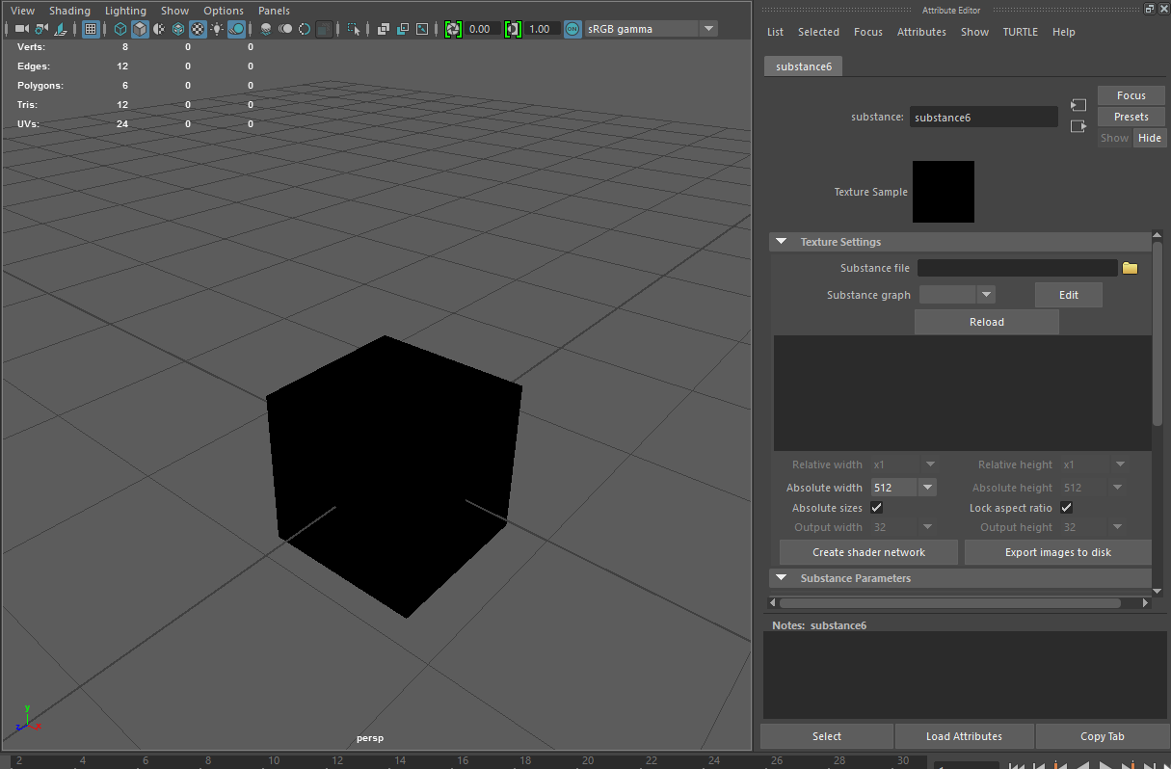Switch to the TURTLE menu

click(1021, 31)
